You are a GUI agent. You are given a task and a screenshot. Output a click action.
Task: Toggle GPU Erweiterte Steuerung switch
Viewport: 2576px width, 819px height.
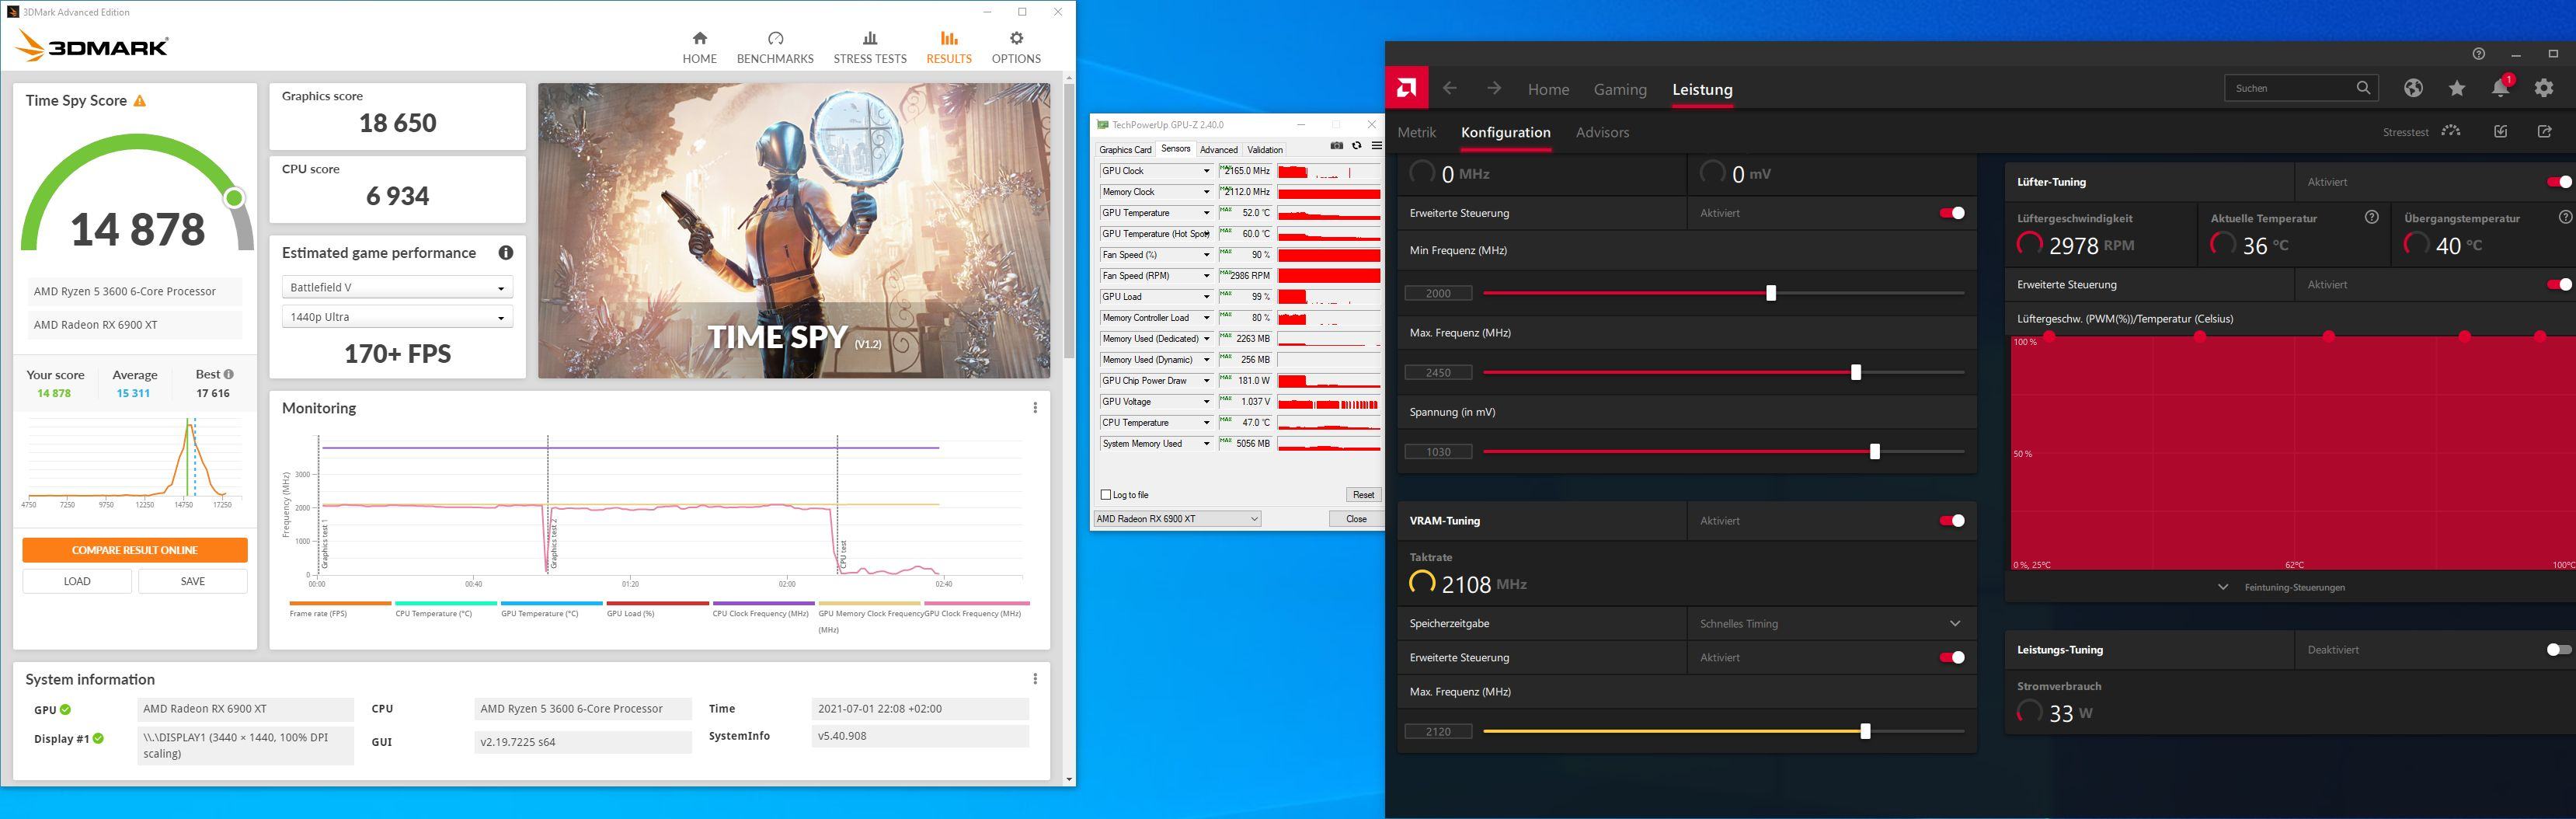(x=1952, y=213)
